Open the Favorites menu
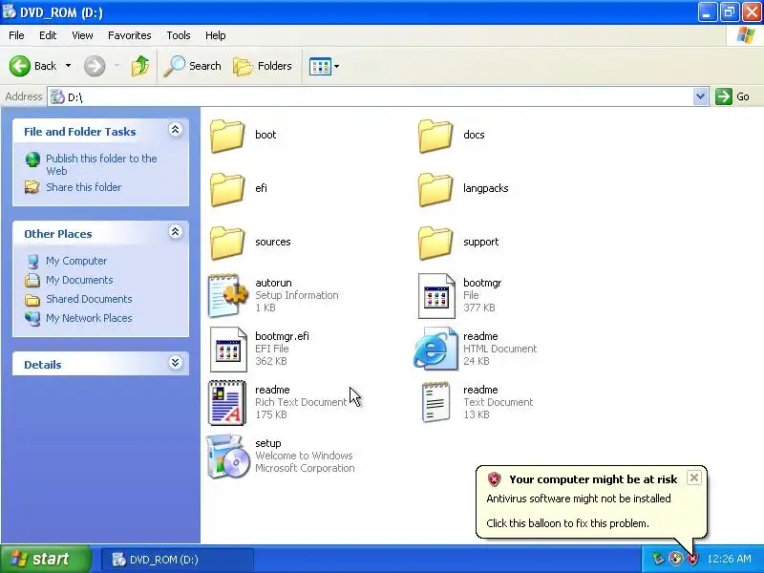Image resolution: width=764 pixels, height=573 pixels. pos(130,35)
